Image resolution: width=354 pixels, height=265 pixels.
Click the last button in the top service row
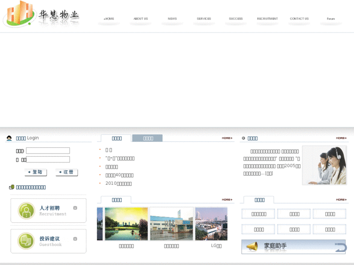tap(330, 214)
